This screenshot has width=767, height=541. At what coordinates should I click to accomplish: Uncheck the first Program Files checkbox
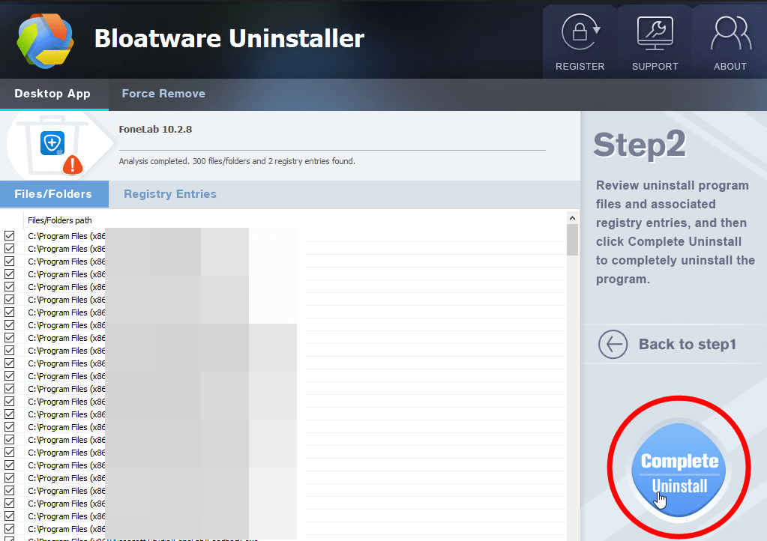coord(10,235)
